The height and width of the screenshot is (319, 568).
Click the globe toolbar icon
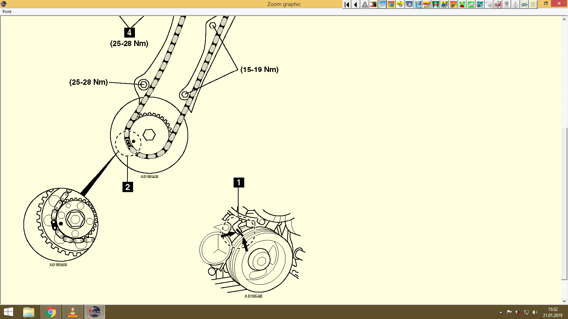click(x=391, y=5)
